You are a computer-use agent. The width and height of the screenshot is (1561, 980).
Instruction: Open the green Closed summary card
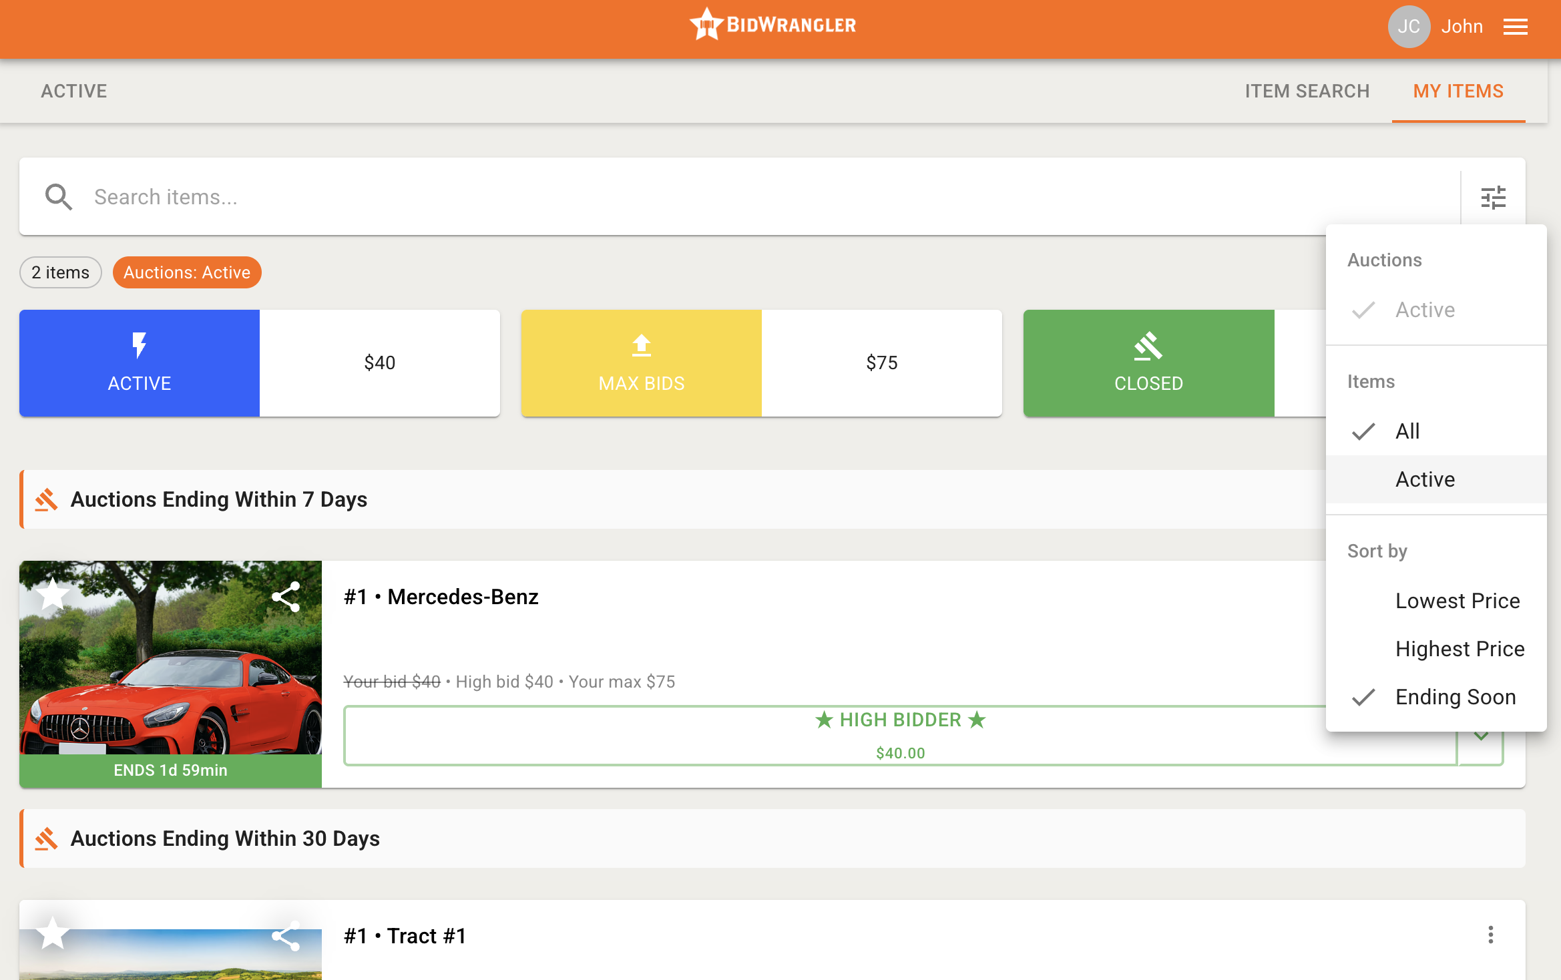point(1174,363)
